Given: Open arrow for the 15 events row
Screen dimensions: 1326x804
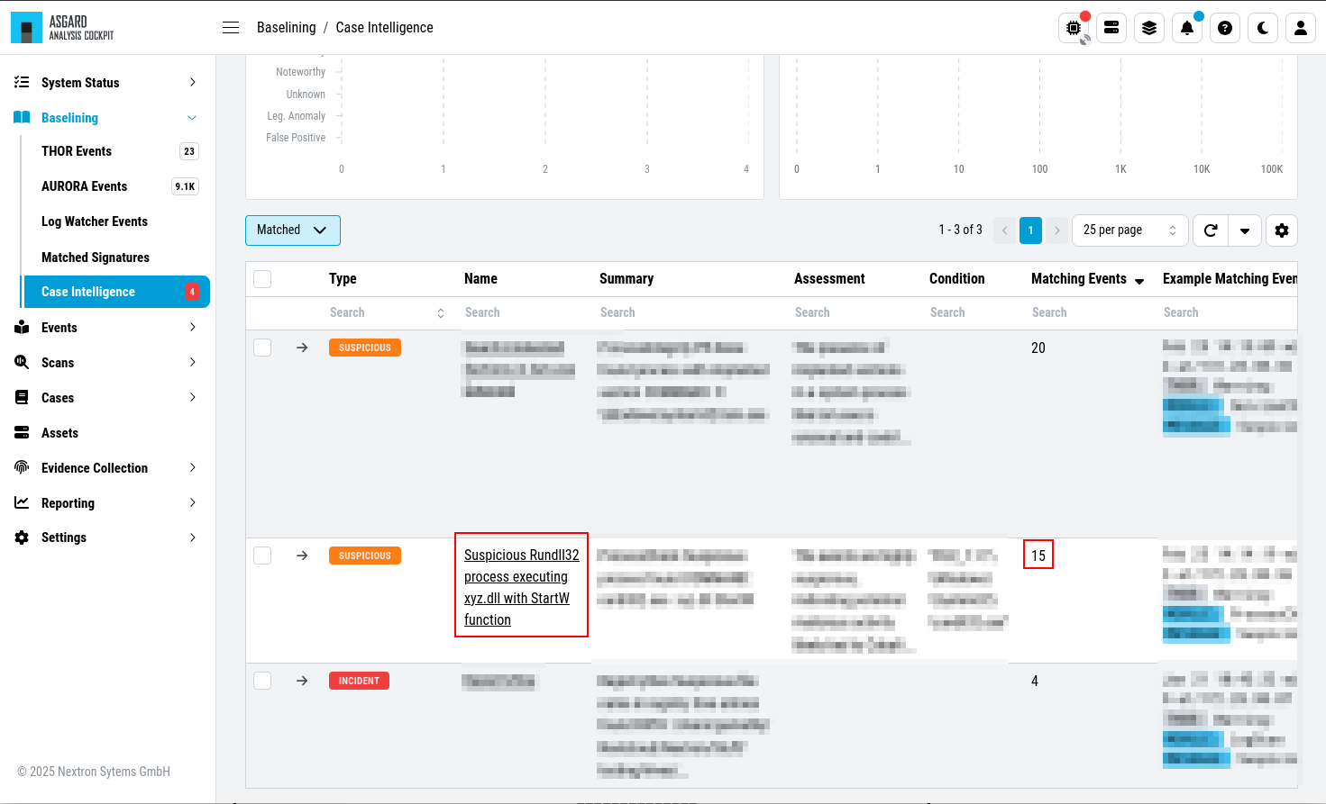Looking at the screenshot, I should (302, 556).
